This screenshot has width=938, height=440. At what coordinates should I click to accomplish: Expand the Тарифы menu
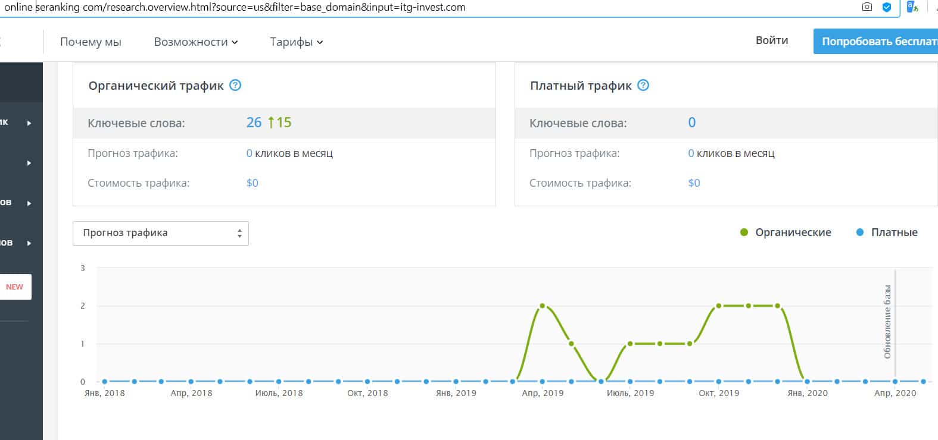(296, 42)
